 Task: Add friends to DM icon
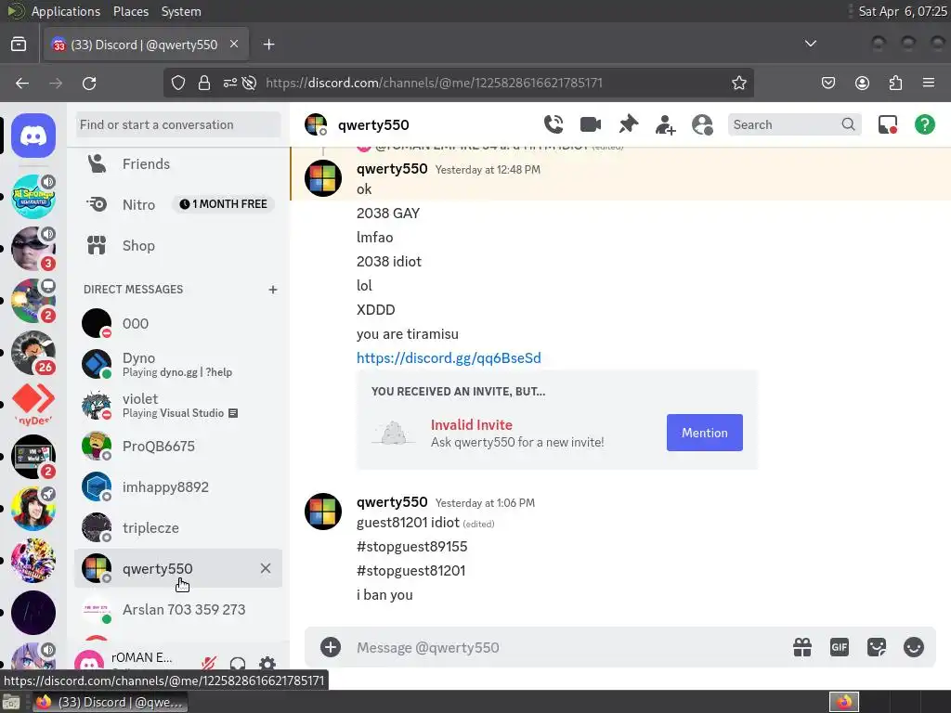pos(665,125)
